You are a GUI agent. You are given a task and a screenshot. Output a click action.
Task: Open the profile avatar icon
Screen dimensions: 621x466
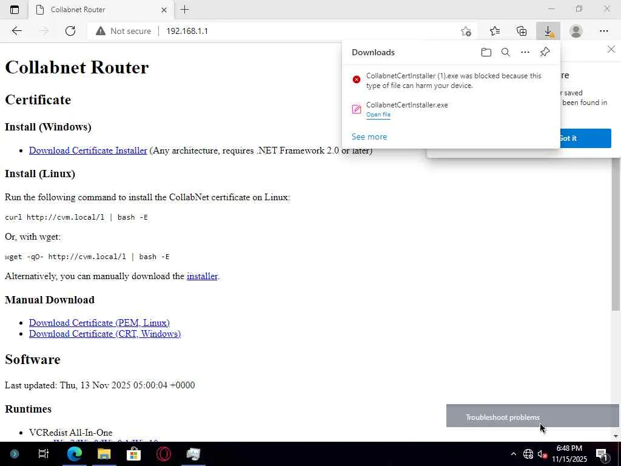(x=576, y=31)
